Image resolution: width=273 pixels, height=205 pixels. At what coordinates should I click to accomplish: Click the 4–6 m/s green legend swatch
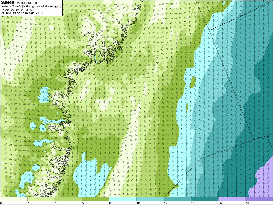click(68, 199)
